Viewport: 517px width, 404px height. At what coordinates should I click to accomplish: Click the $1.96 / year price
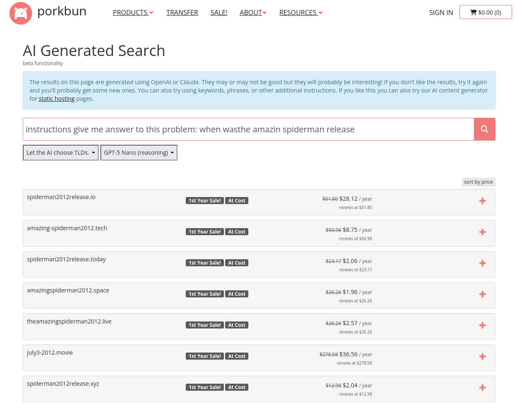click(x=357, y=292)
